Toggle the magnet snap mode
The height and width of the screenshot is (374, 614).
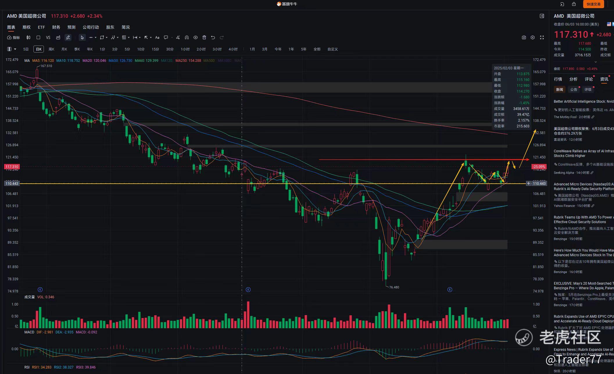pos(187,37)
